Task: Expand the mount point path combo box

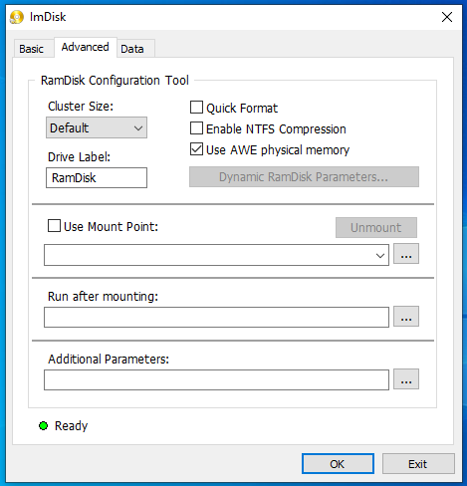Action: coord(216,255)
